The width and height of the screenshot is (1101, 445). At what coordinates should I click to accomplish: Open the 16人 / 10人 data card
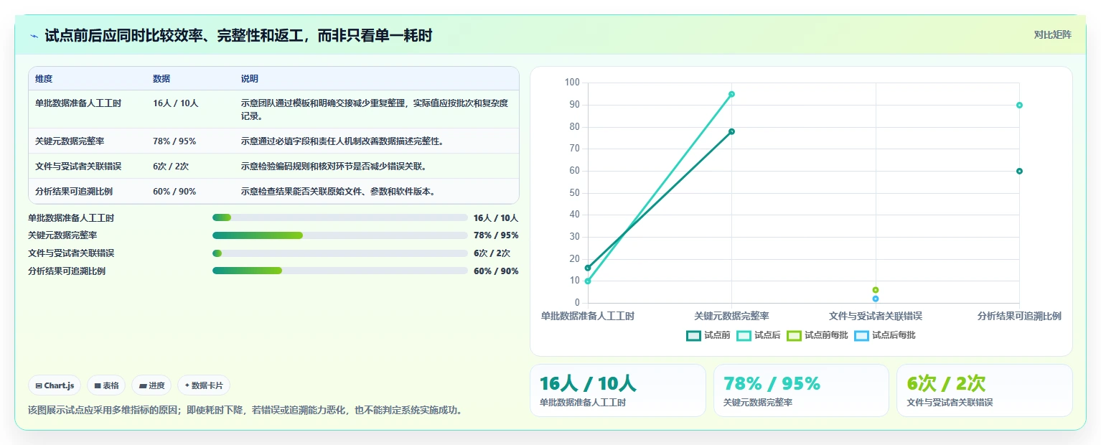(618, 390)
